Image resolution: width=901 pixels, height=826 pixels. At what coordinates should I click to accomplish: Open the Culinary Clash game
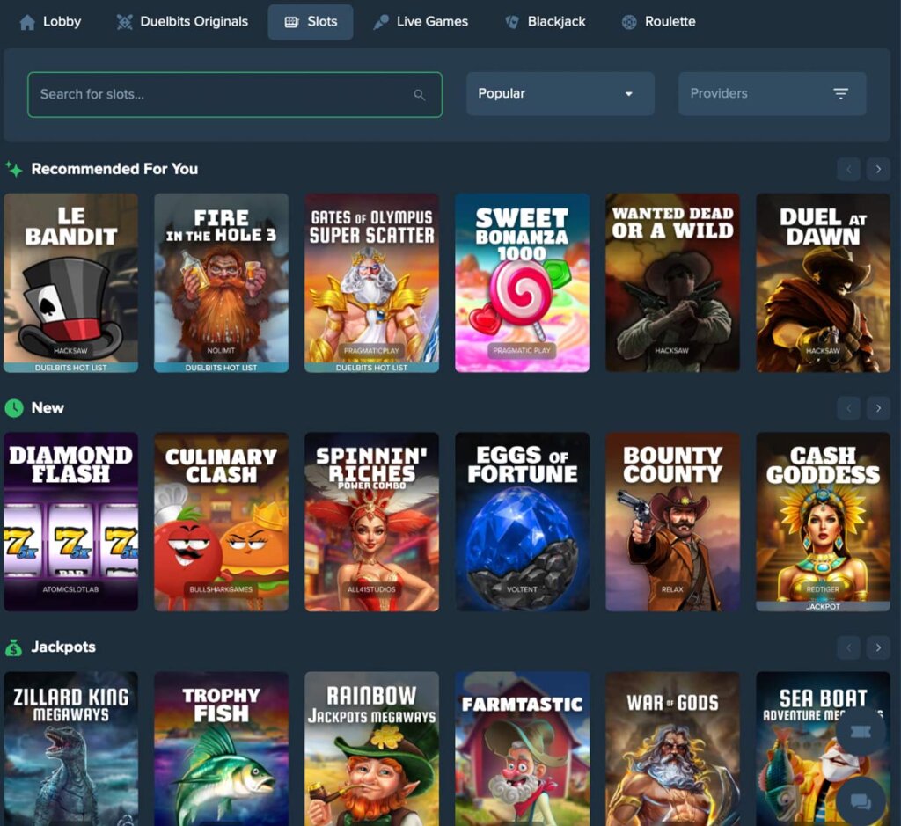(221, 522)
